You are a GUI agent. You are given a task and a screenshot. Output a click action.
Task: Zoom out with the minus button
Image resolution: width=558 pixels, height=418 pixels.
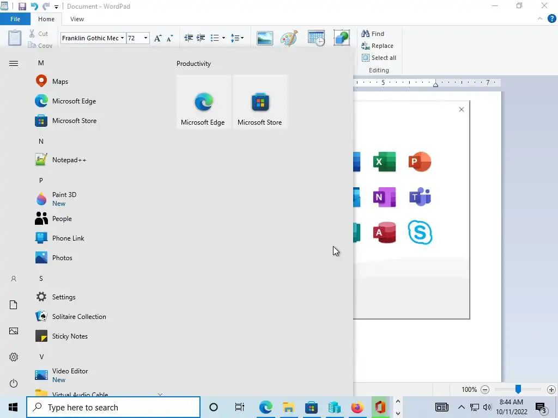[484, 390]
